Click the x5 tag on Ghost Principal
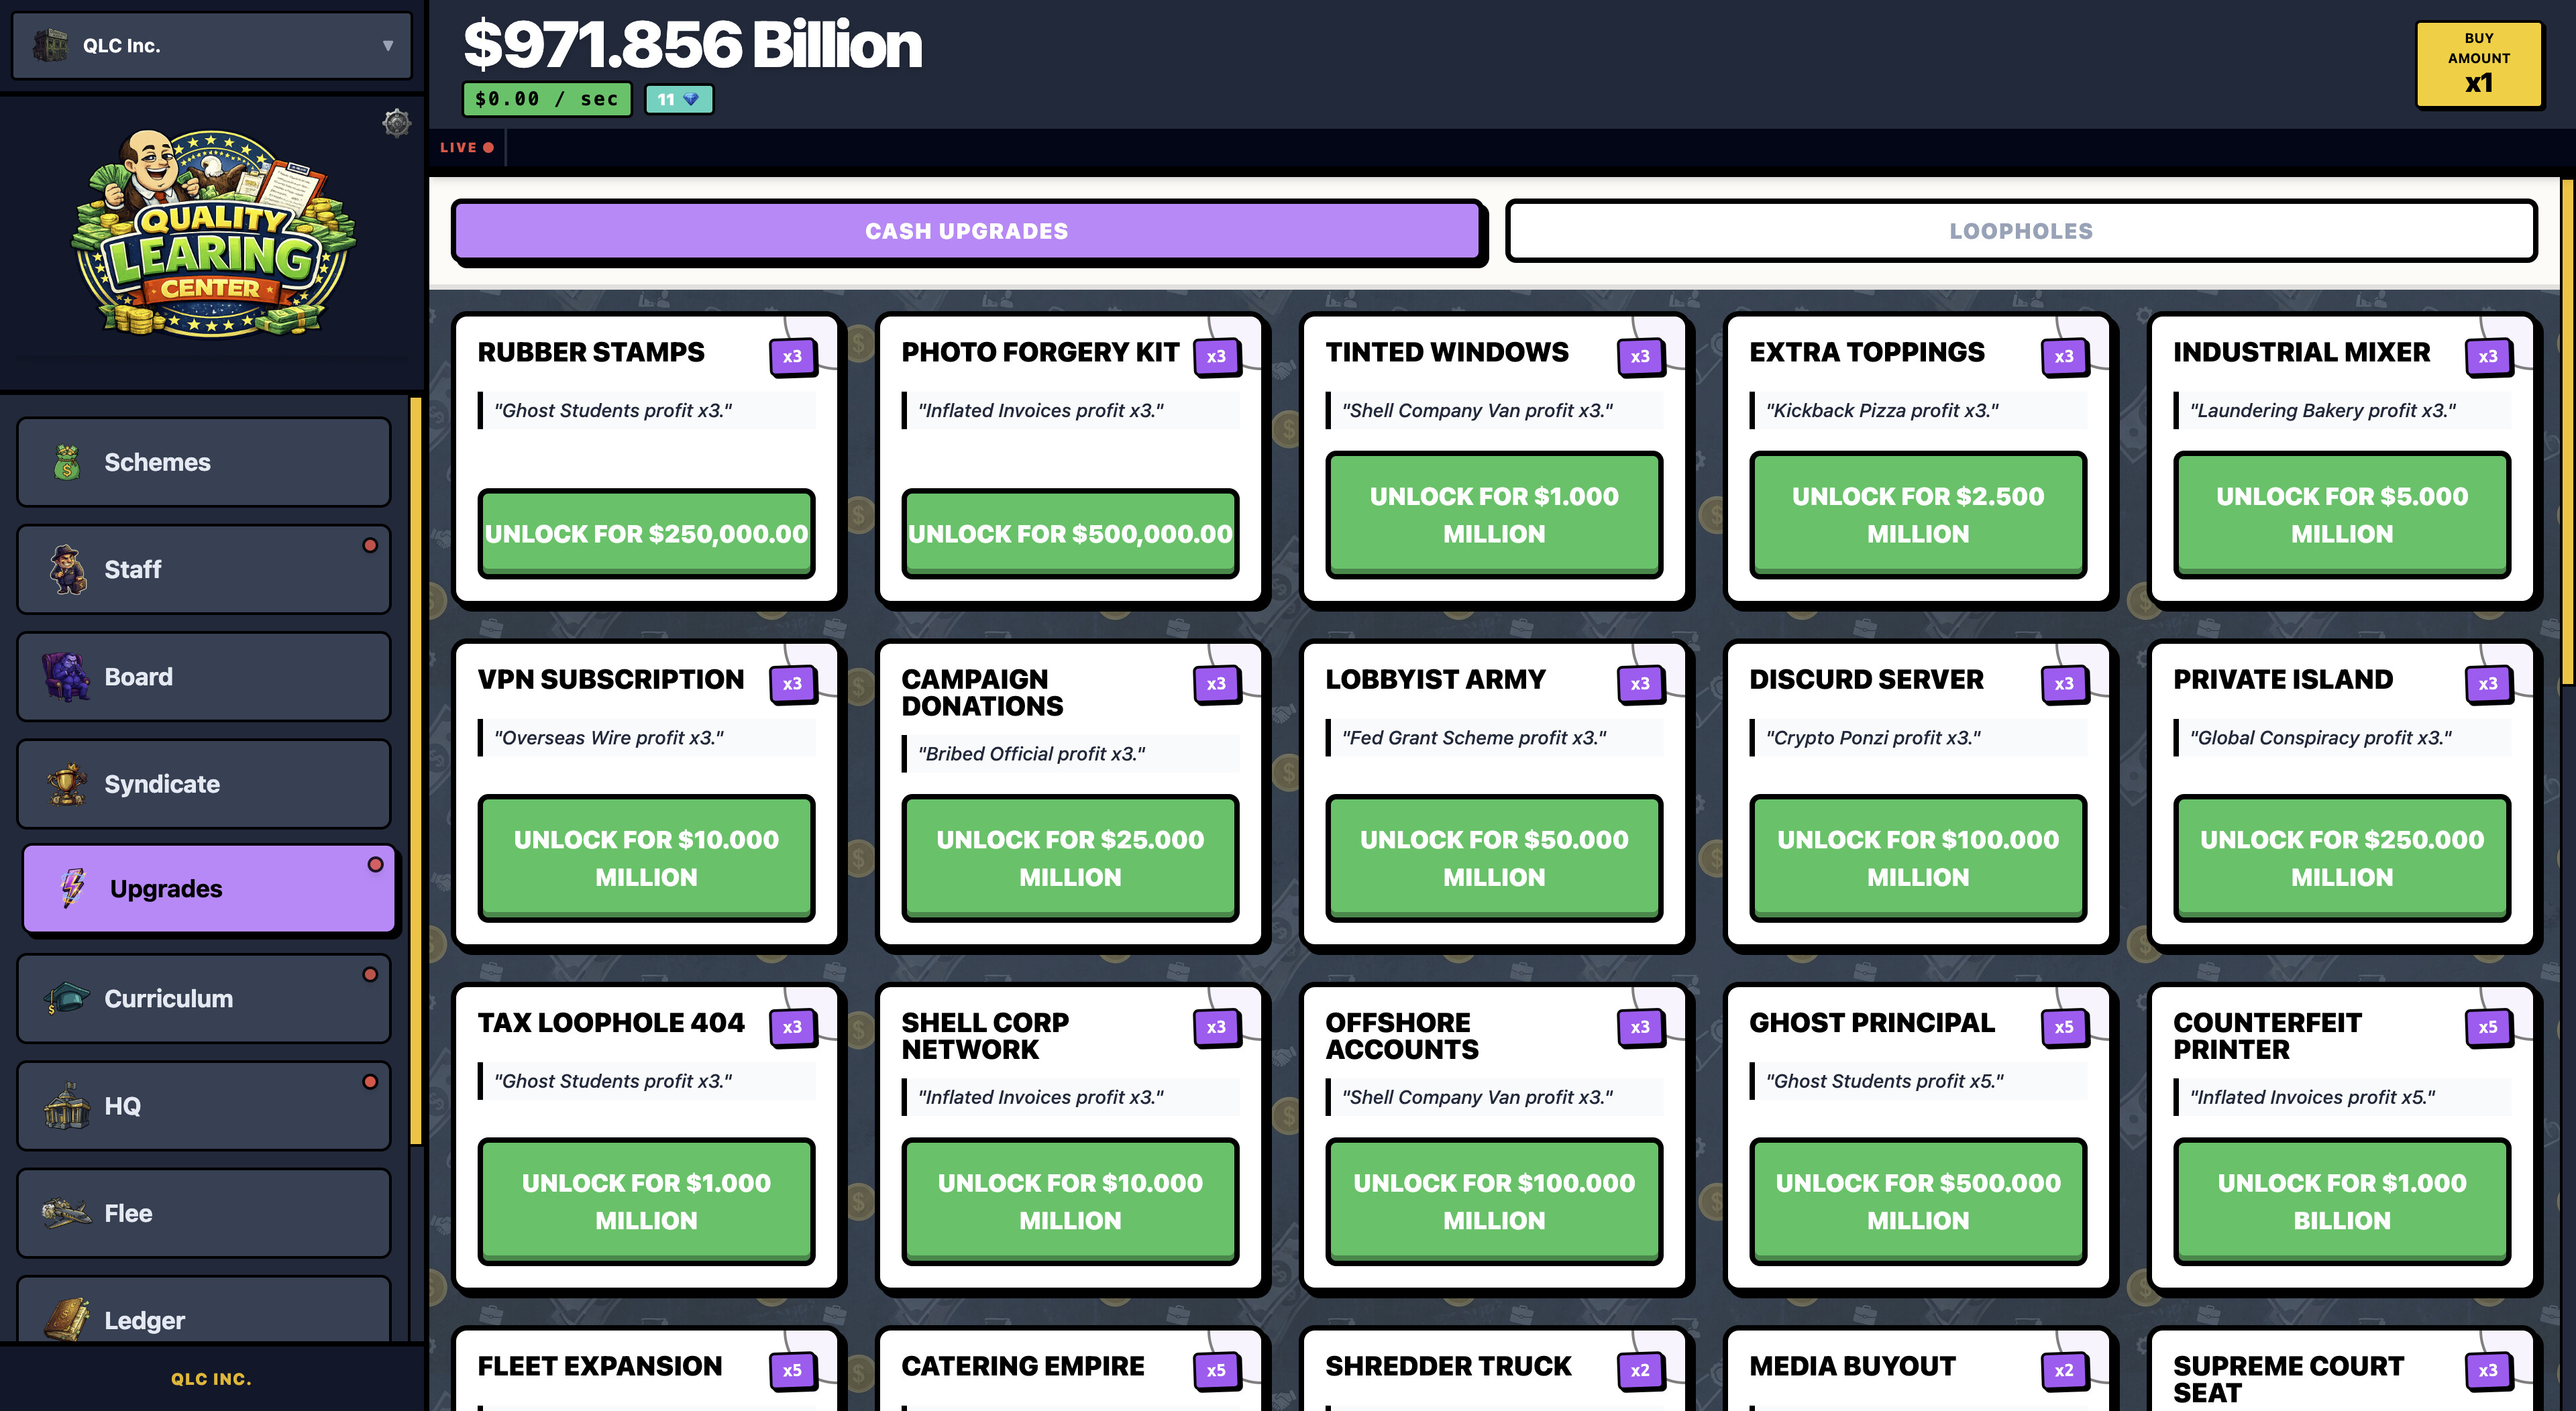 click(2065, 1027)
